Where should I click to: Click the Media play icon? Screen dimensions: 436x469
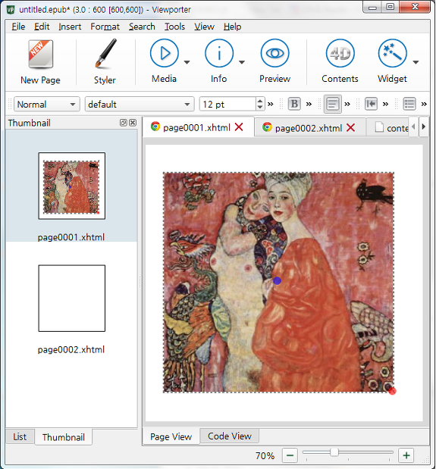pyautogui.click(x=165, y=53)
